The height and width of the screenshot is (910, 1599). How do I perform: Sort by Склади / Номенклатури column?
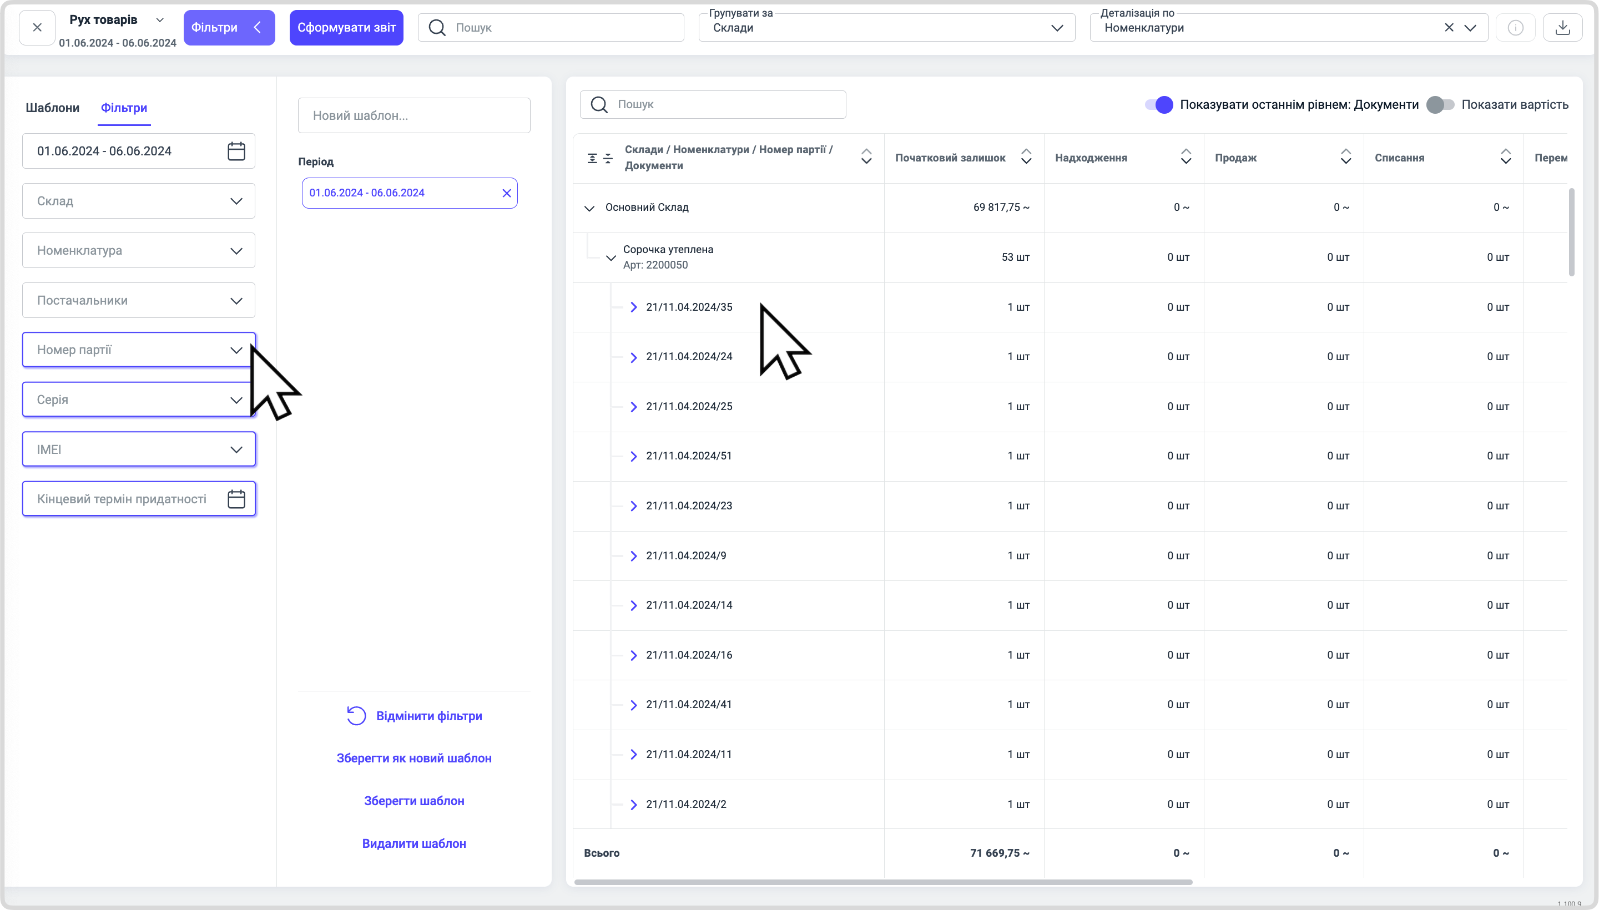tap(866, 156)
